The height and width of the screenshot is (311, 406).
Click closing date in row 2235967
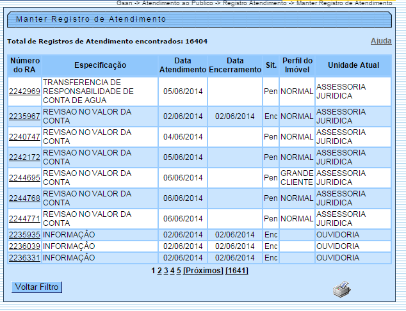pyautogui.click(x=235, y=116)
